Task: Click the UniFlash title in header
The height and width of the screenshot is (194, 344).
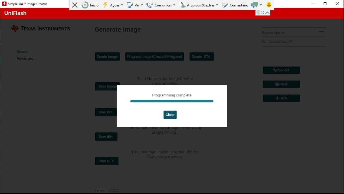Action: click(x=15, y=13)
